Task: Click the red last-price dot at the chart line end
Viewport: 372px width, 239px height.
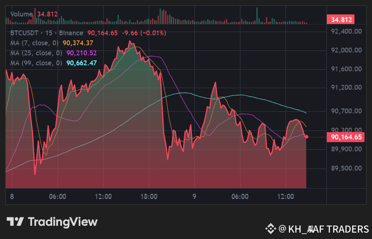Action: coord(306,137)
